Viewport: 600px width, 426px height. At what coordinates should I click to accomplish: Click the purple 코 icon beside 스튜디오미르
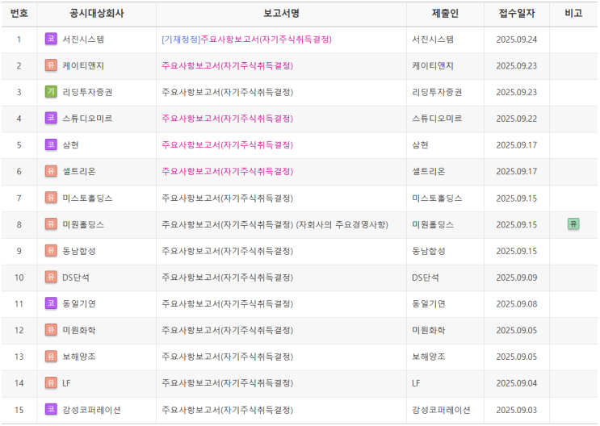pyautogui.click(x=51, y=118)
